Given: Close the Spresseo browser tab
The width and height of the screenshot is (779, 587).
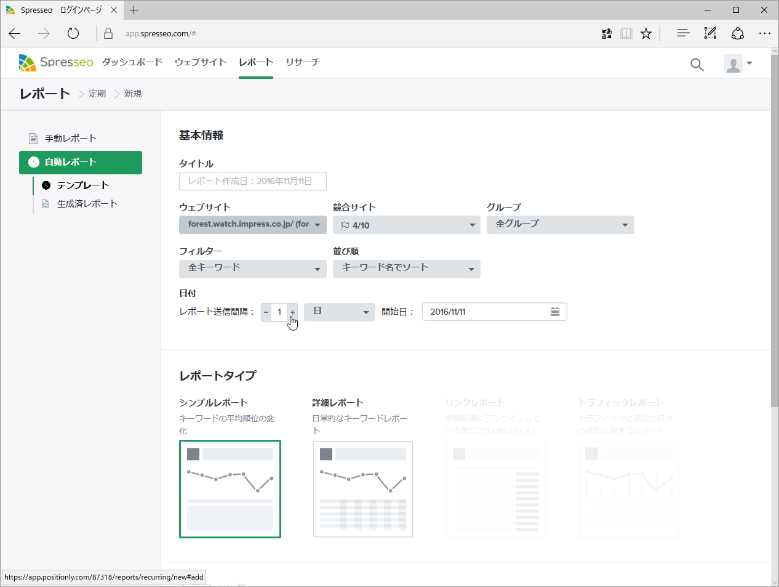Looking at the screenshot, I should pos(114,10).
